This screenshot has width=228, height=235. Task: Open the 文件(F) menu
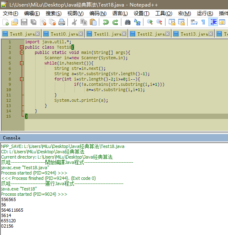(11, 13)
